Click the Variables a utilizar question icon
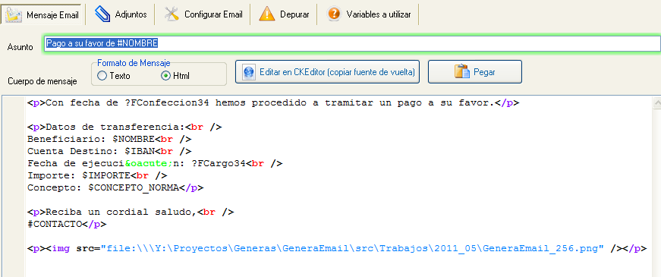 click(333, 14)
